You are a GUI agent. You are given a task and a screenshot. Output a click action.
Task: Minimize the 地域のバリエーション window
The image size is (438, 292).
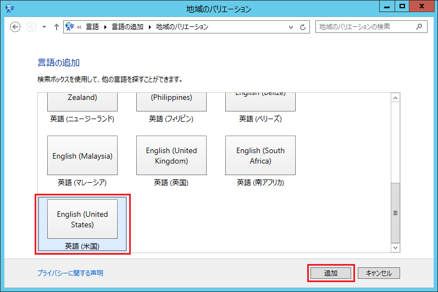pyautogui.click(x=387, y=7)
